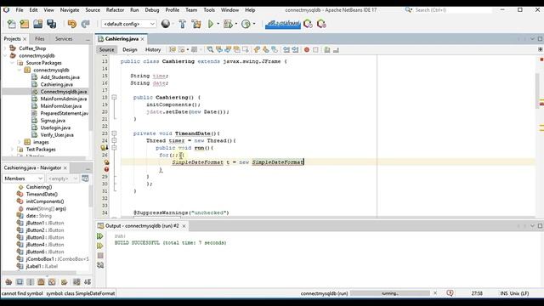Open the Profile Project arrow dropdown
Screen dimensions: 544x306
coord(254,24)
